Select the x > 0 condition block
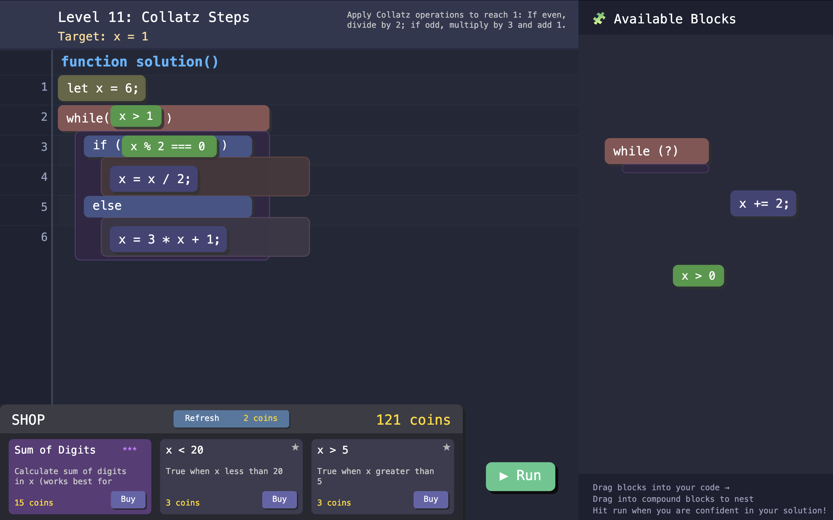The image size is (833, 520). (698, 276)
